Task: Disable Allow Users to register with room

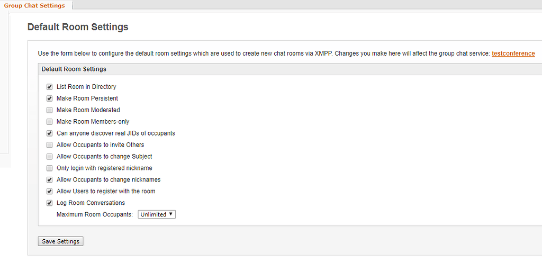Action: tap(49, 192)
